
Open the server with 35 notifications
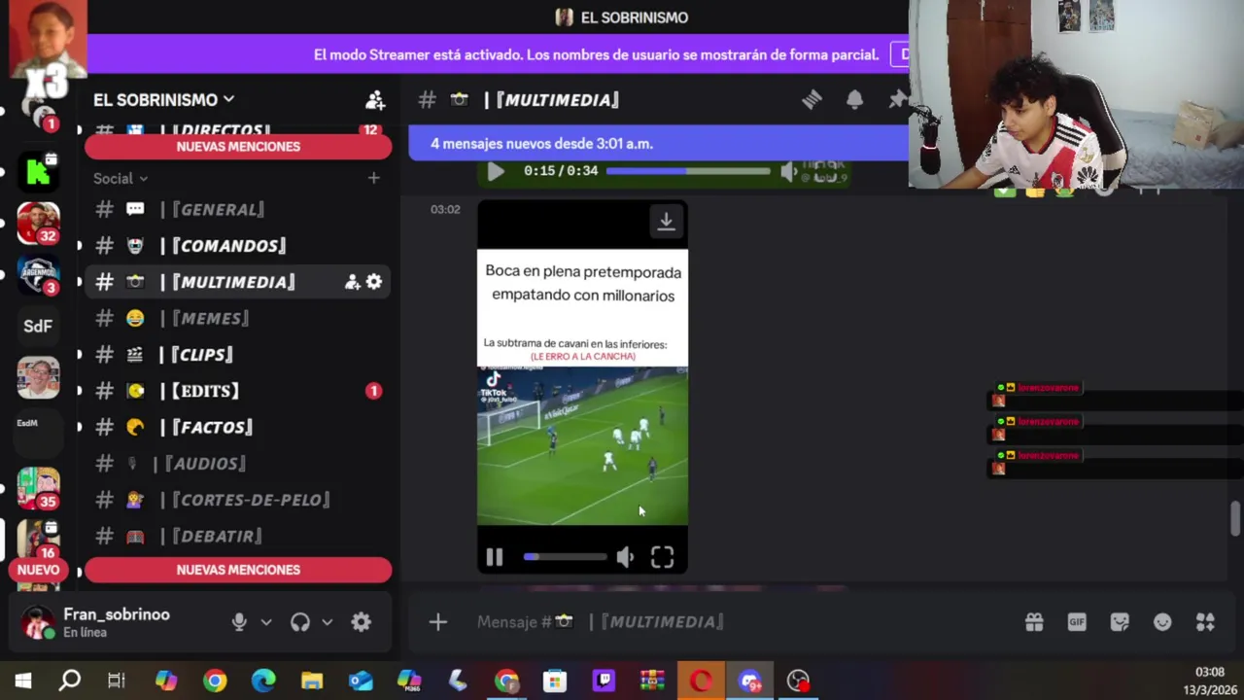click(x=38, y=488)
